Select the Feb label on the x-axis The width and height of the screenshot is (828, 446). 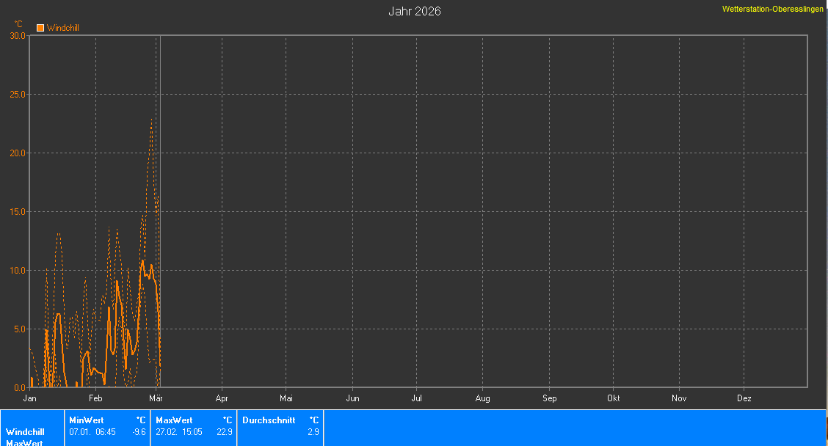[95, 398]
